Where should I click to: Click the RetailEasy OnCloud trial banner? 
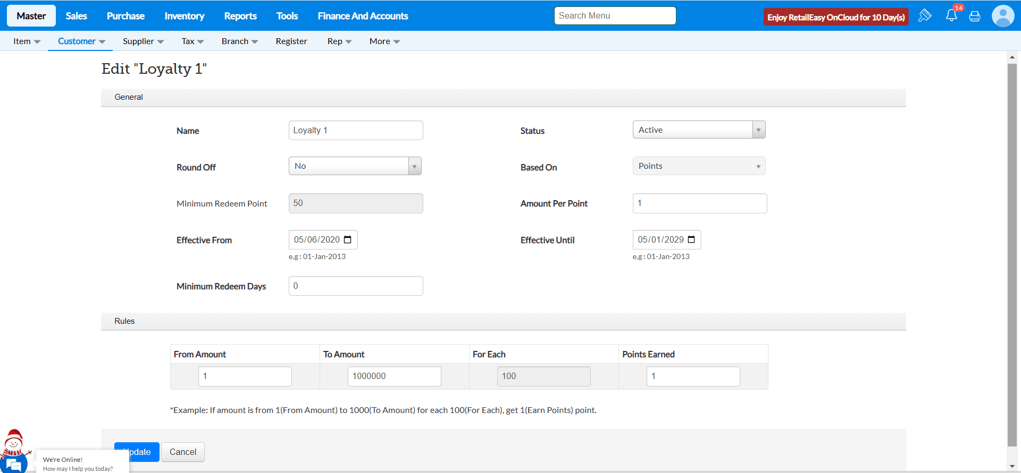[x=835, y=17]
